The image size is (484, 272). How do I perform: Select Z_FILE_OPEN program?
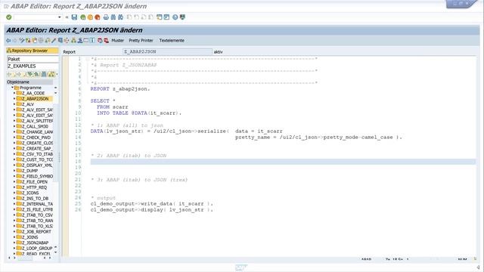tap(35, 181)
